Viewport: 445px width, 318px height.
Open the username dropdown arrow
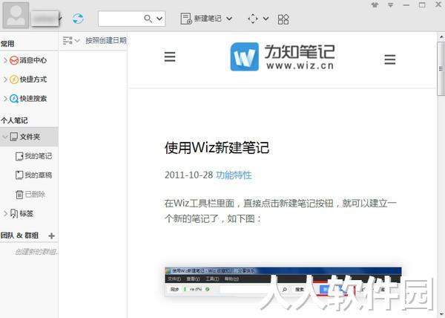pyautogui.click(x=61, y=19)
